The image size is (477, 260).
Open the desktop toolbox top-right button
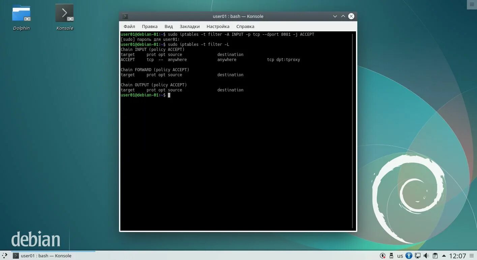coord(472,4)
